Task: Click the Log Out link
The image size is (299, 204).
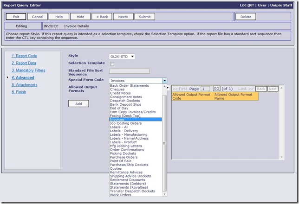Action: tap(247, 5)
